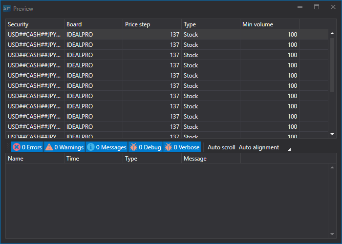Click IDEALPRO in the first row
The width and height of the screenshot is (342, 244).
[80, 35]
